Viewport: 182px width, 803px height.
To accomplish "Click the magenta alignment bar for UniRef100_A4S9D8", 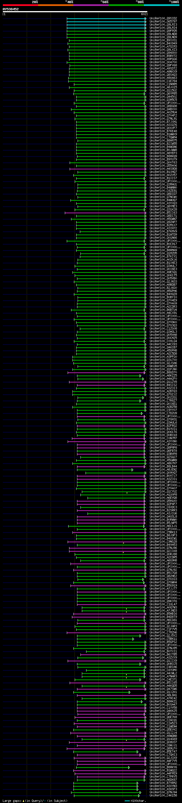I will pyautogui.click(x=108, y=169).
